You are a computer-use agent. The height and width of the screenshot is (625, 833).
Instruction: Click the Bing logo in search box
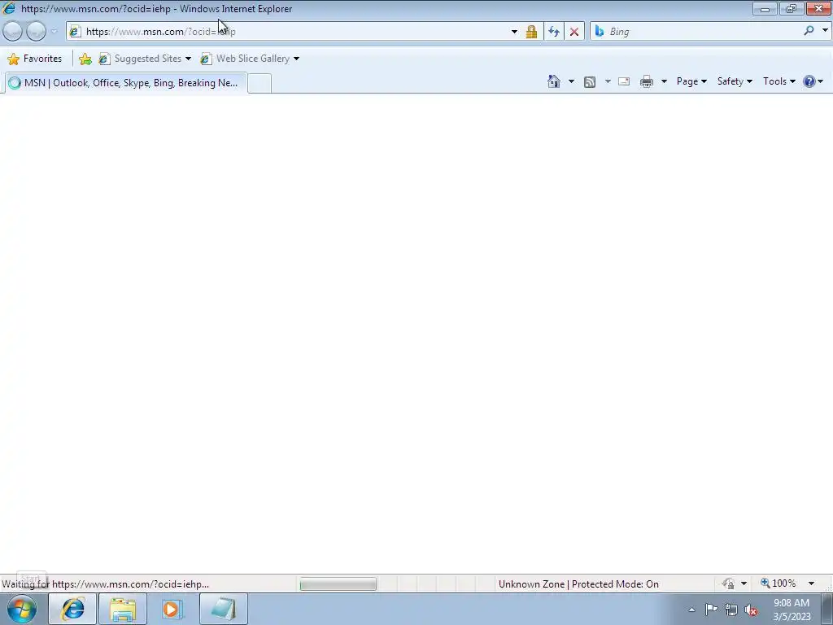click(600, 32)
